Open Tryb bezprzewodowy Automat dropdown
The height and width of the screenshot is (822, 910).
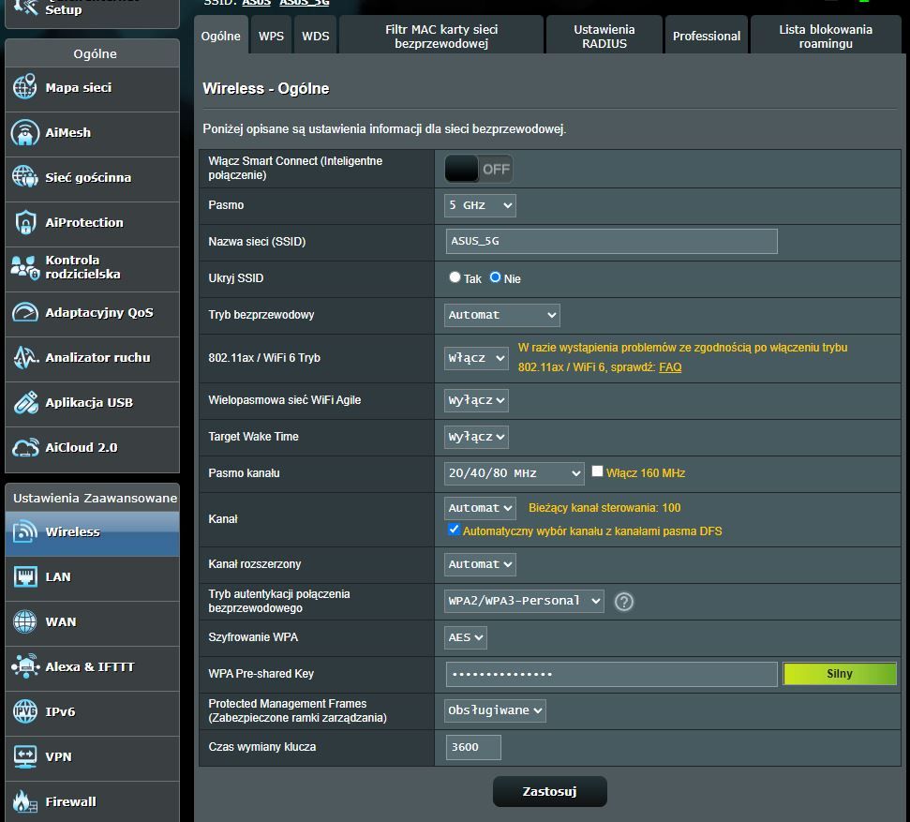click(x=502, y=315)
